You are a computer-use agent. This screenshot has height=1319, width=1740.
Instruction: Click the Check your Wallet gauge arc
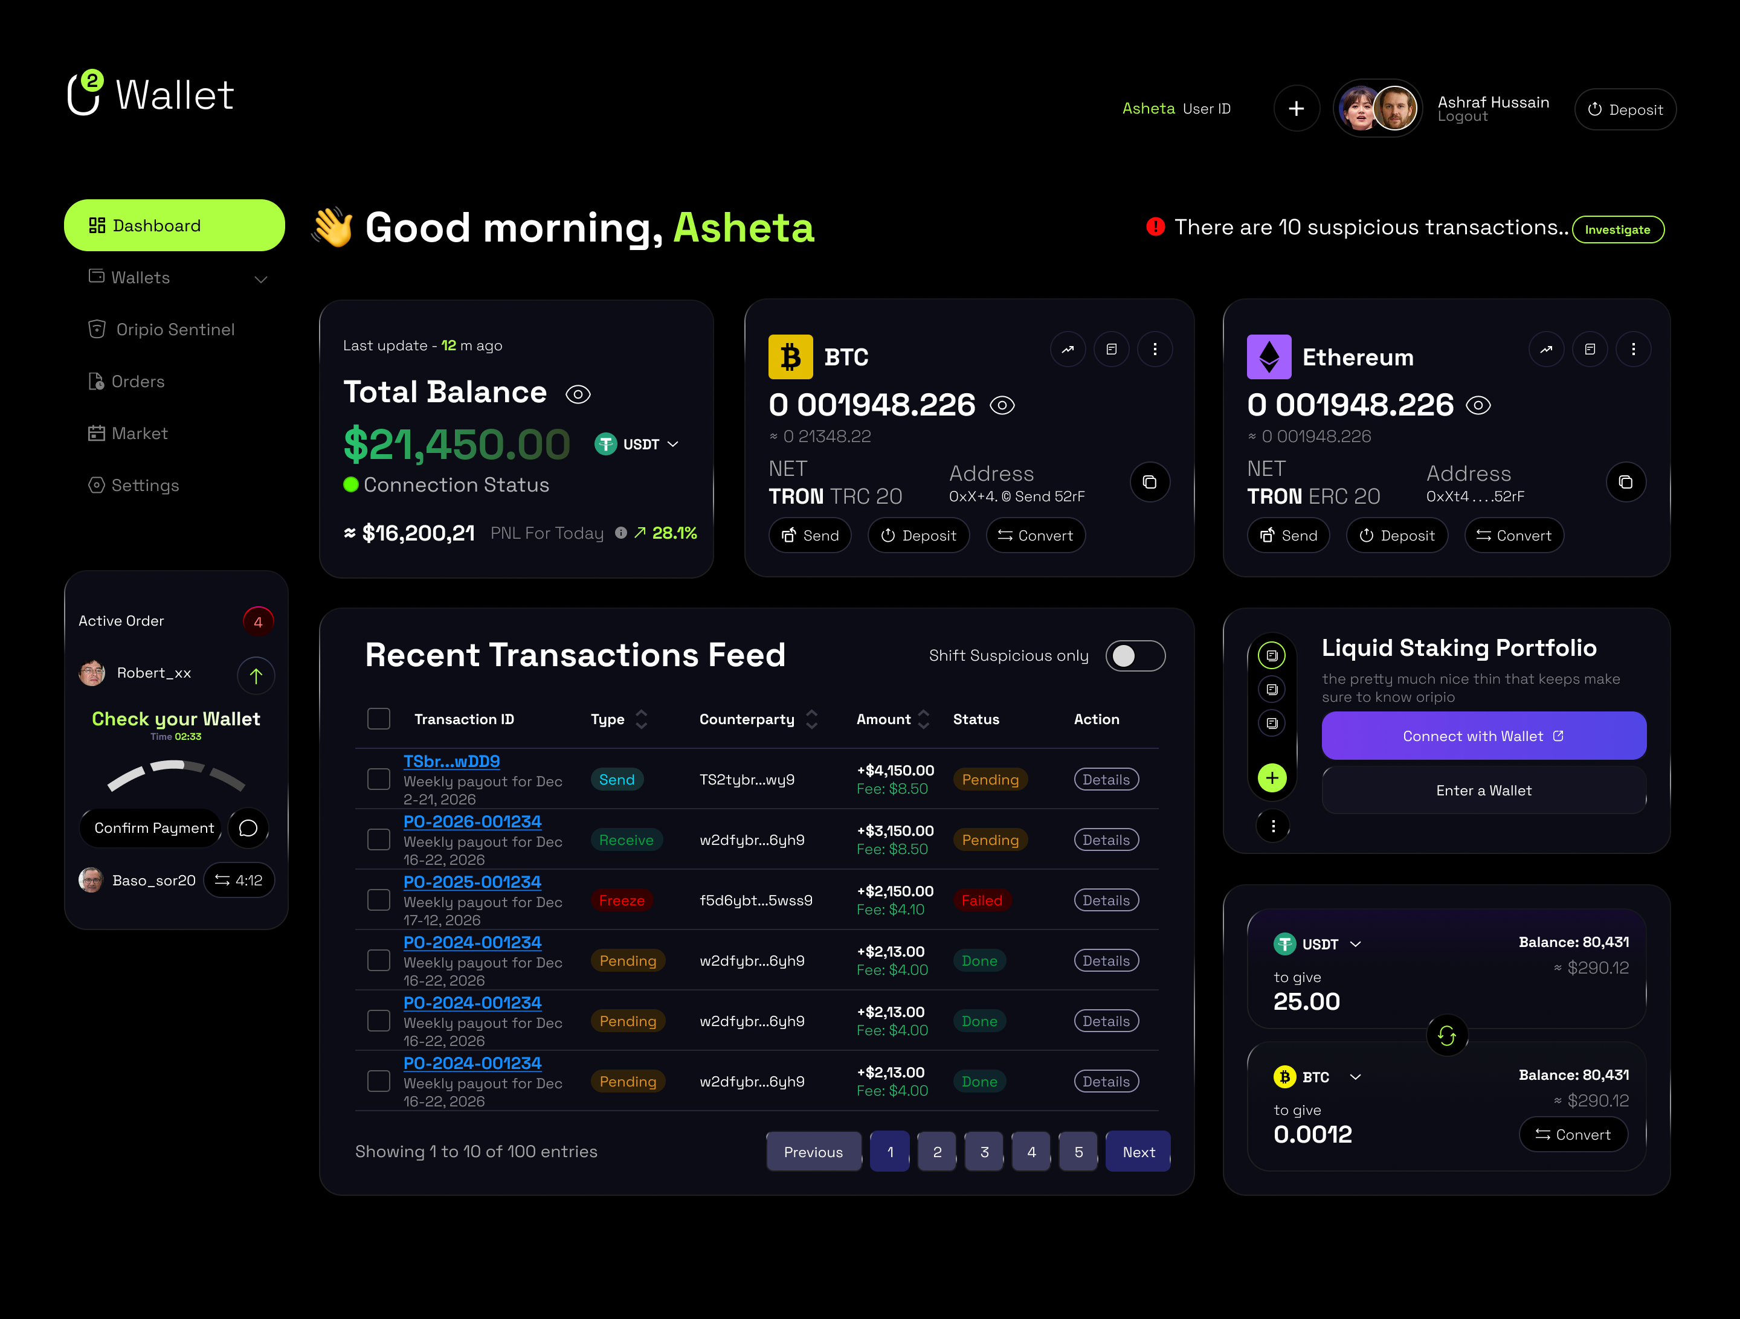tap(176, 775)
